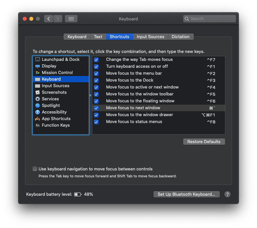
Task: Click the ^F3 key combination
Action: tap(211, 80)
